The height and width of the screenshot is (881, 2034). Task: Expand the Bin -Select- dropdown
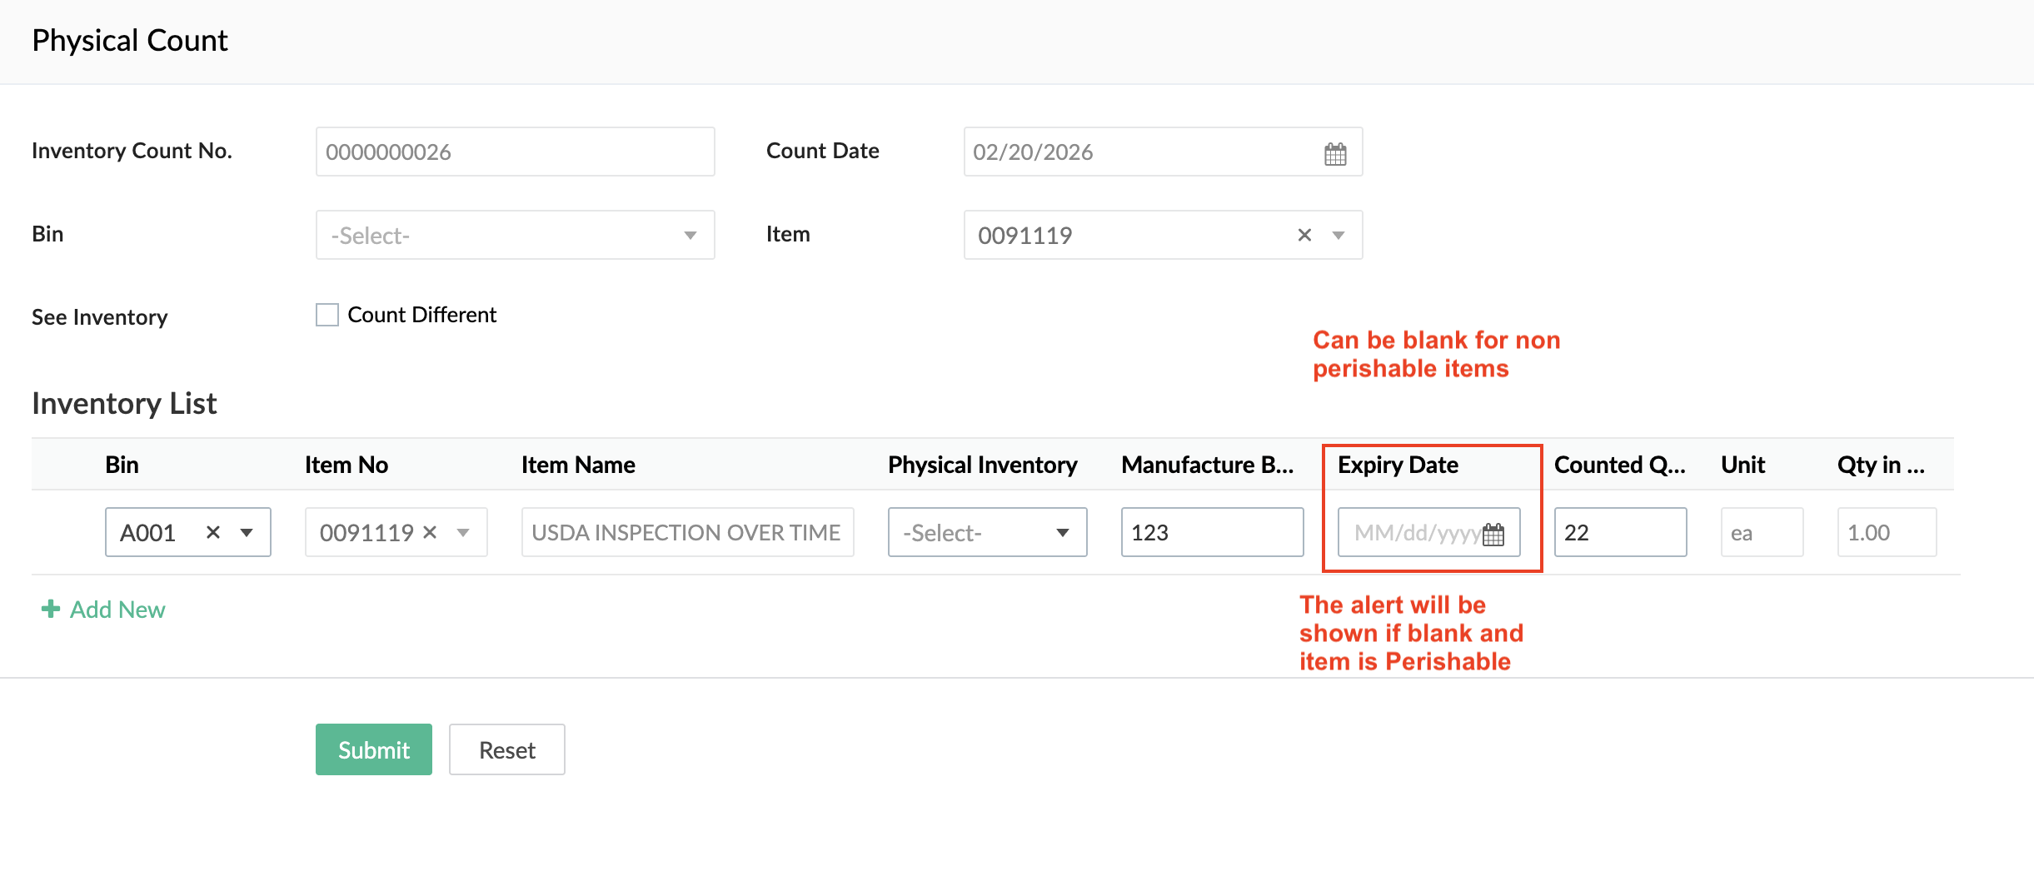tap(515, 236)
